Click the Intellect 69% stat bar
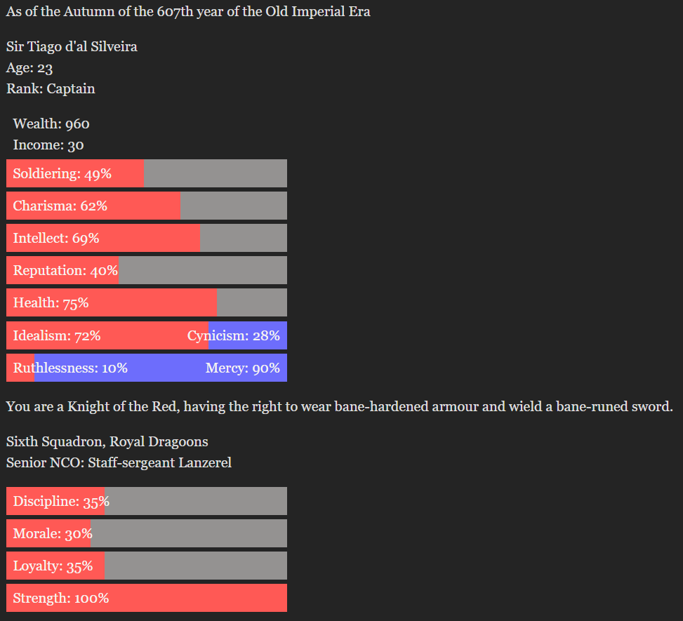This screenshot has height=621, width=683. tap(146, 238)
